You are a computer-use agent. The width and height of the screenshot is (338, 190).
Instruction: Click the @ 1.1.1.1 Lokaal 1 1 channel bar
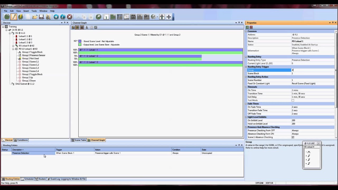[161, 50]
